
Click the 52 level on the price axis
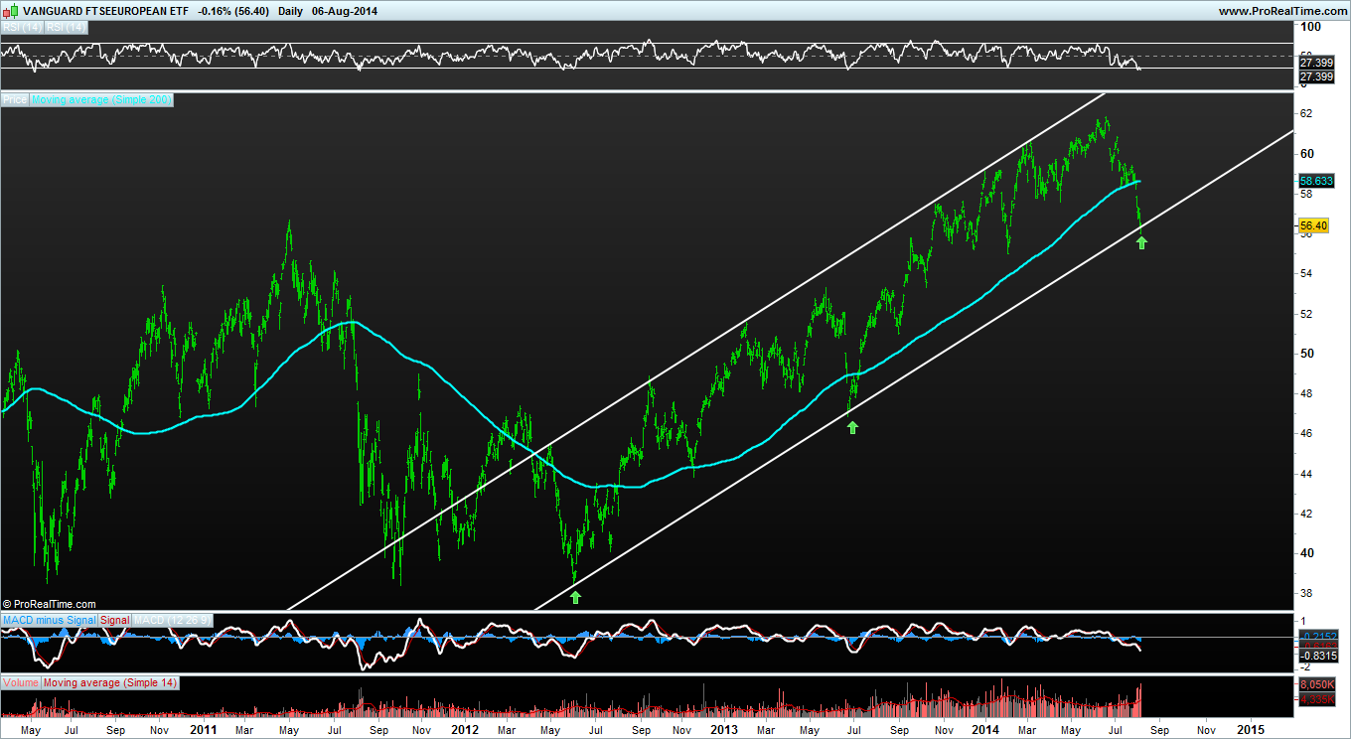1306,314
